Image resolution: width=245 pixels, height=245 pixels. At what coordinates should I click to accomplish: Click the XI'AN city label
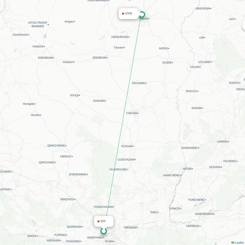tap(109, 241)
